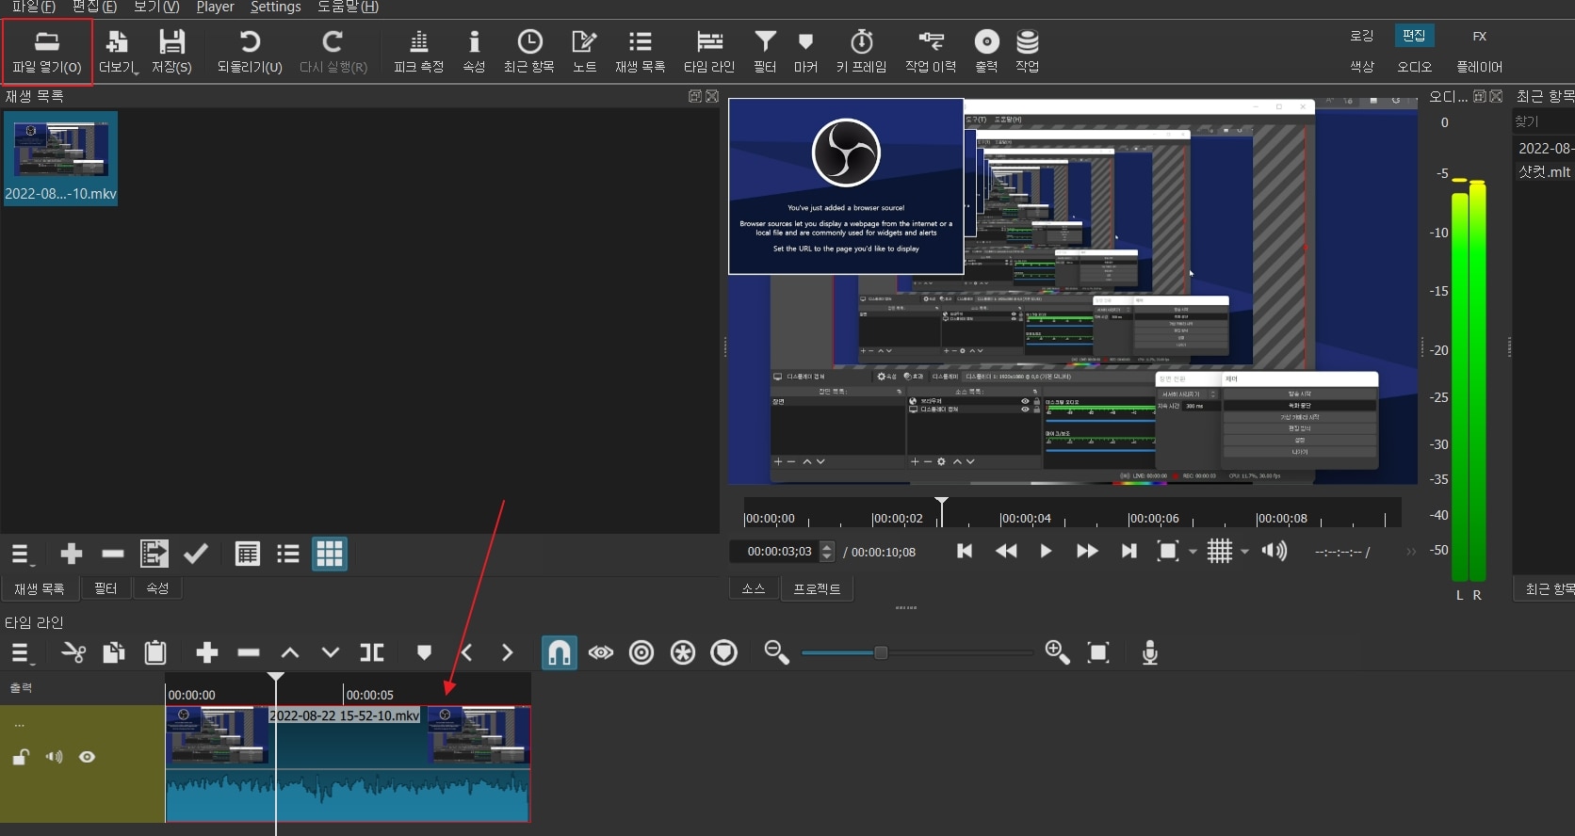Split at playhead in timeline toolbar
The image size is (1575, 836).
[372, 652]
